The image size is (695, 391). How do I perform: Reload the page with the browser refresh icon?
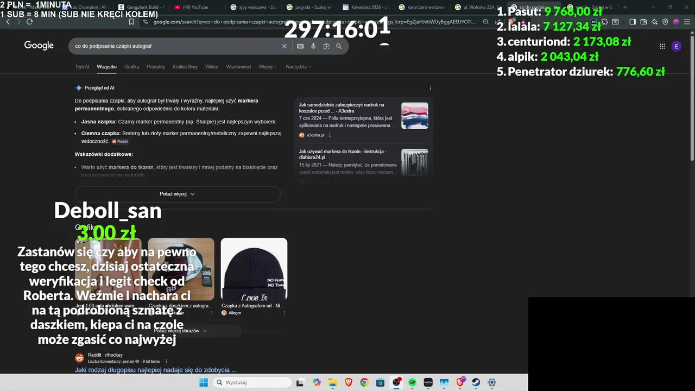29,22
